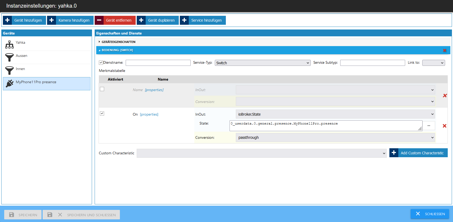453x222 pixels.
Task: Click the Service hinzufügen button
Action: tap(203, 20)
